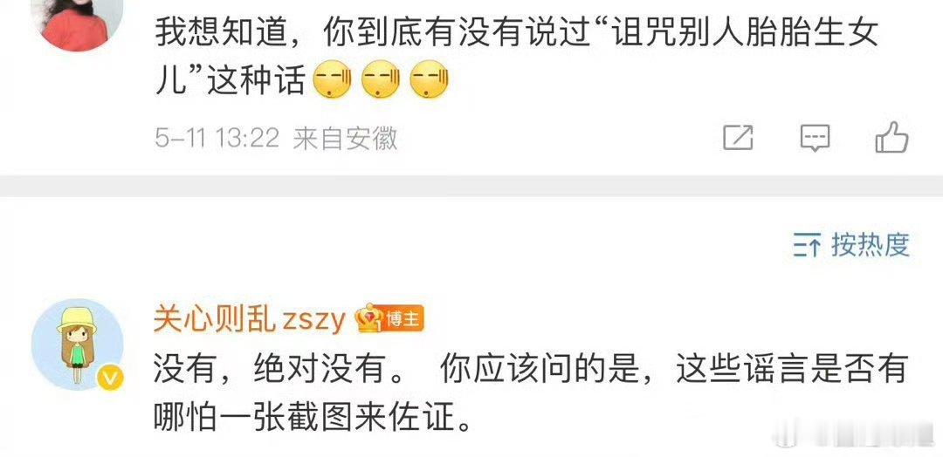Tap the first sweat emoji after 这种话
This screenshot has width=943, height=457.
(x=333, y=80)
